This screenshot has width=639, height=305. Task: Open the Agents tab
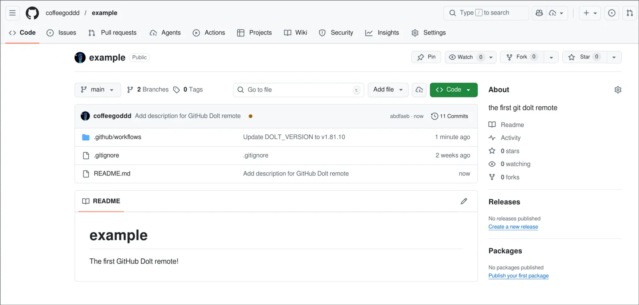pos(165,33)
